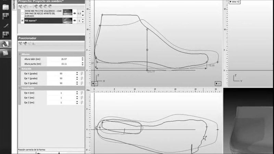This screenshot has width=274, height=154.
Task: Click the Altura talón stepper arrows
Action: tap(83, 59)
